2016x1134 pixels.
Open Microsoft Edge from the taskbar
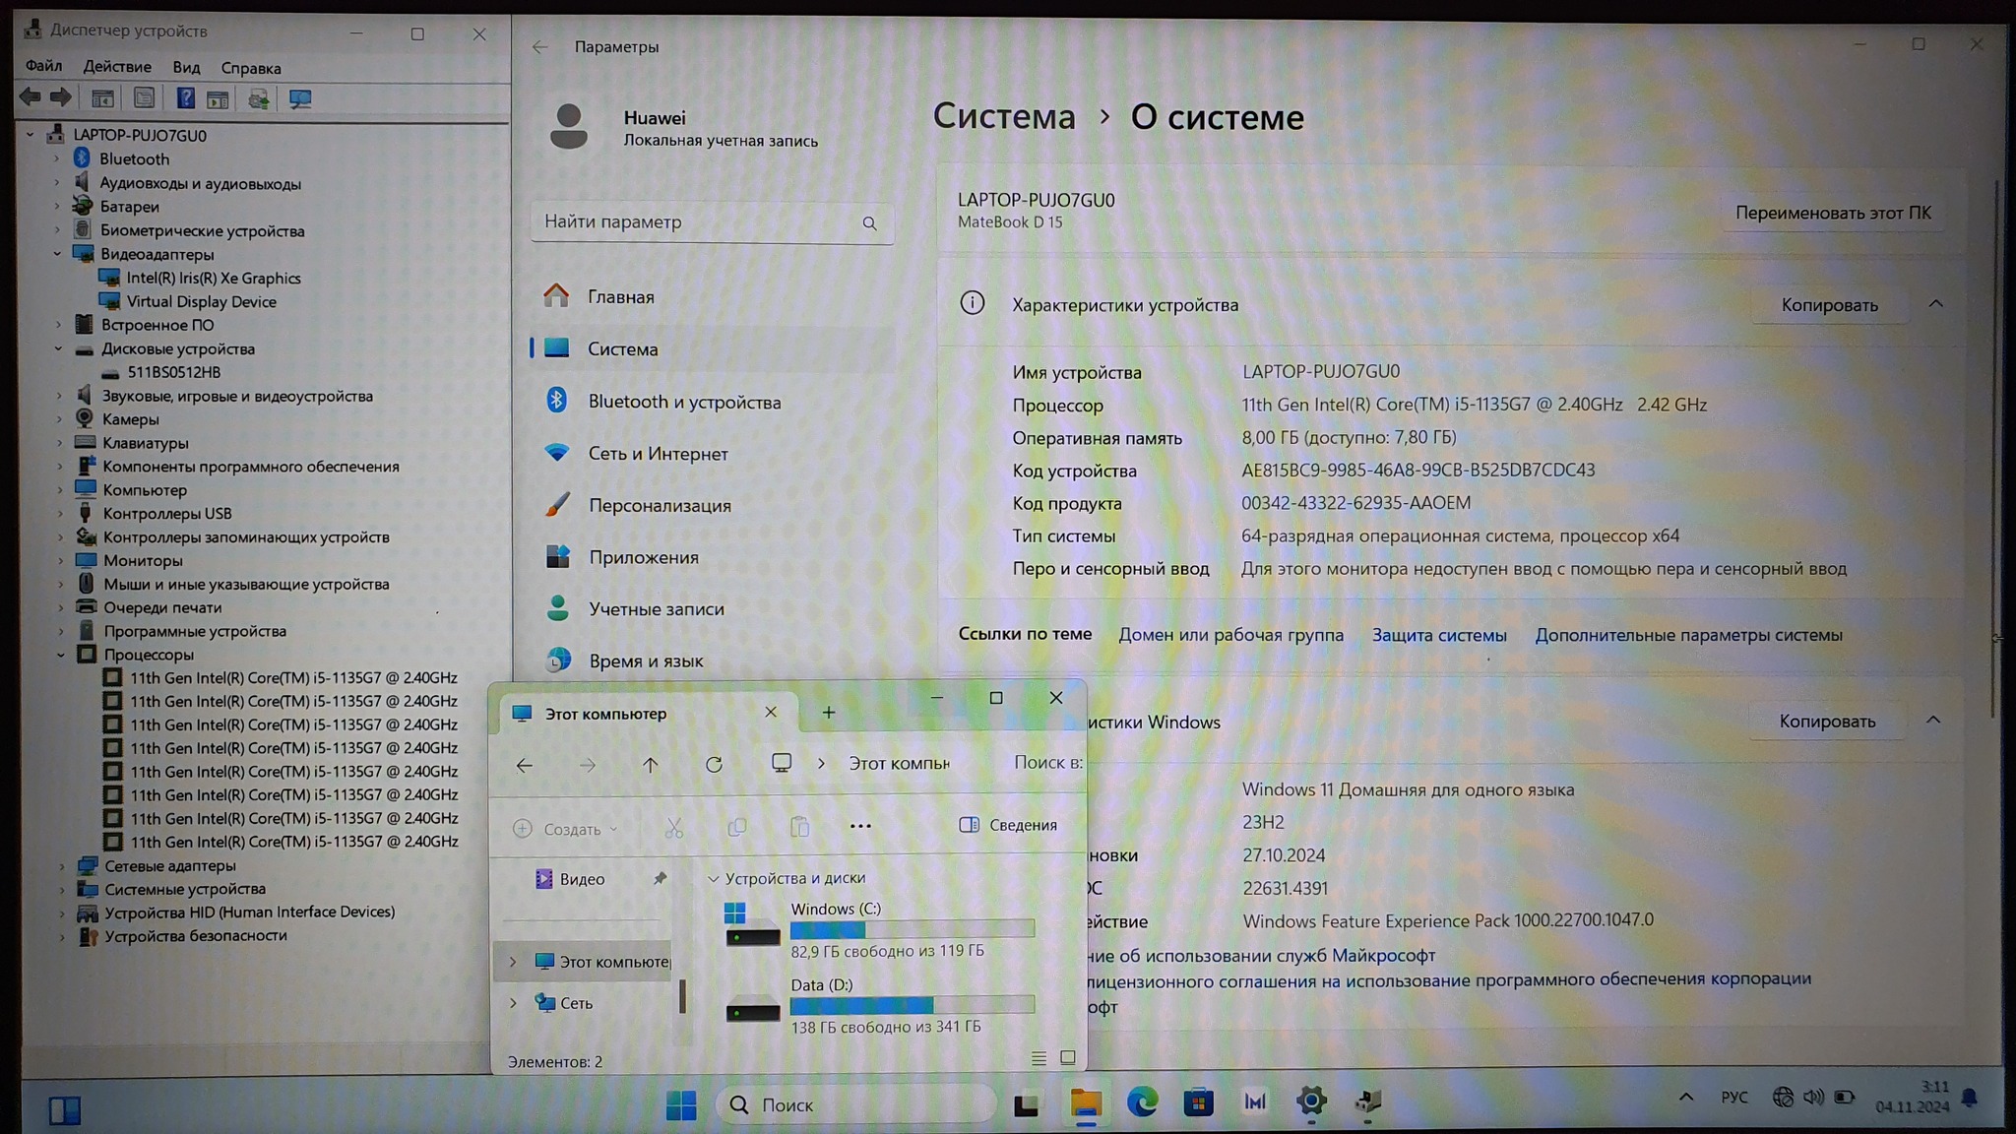[x=1142, y=1102]
